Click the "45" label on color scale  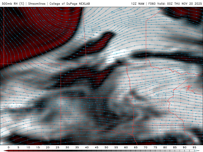point(96,147)
